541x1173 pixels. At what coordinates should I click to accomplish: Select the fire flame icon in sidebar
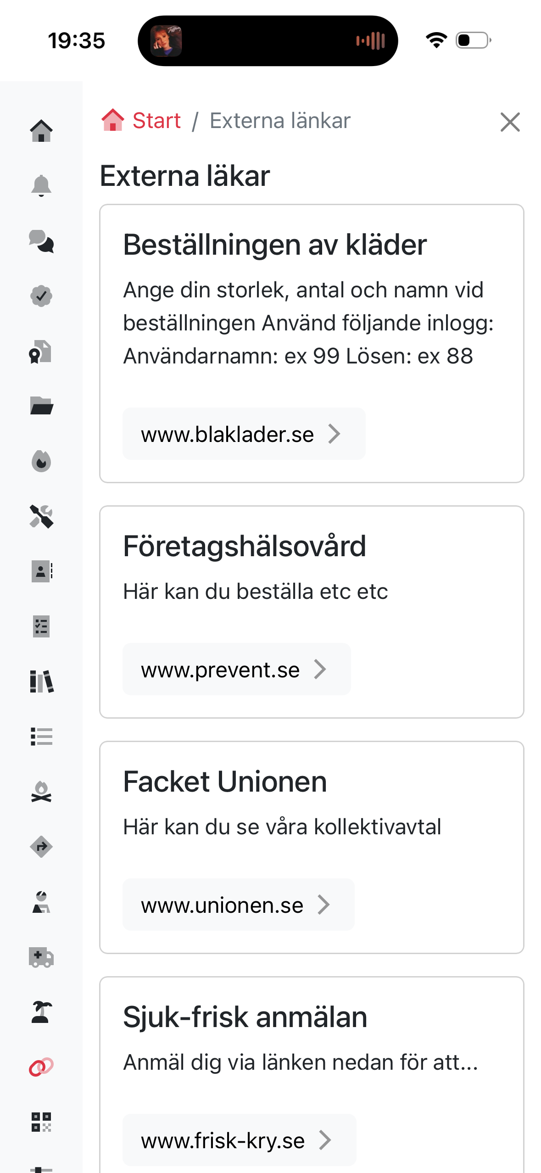point(41,461)
